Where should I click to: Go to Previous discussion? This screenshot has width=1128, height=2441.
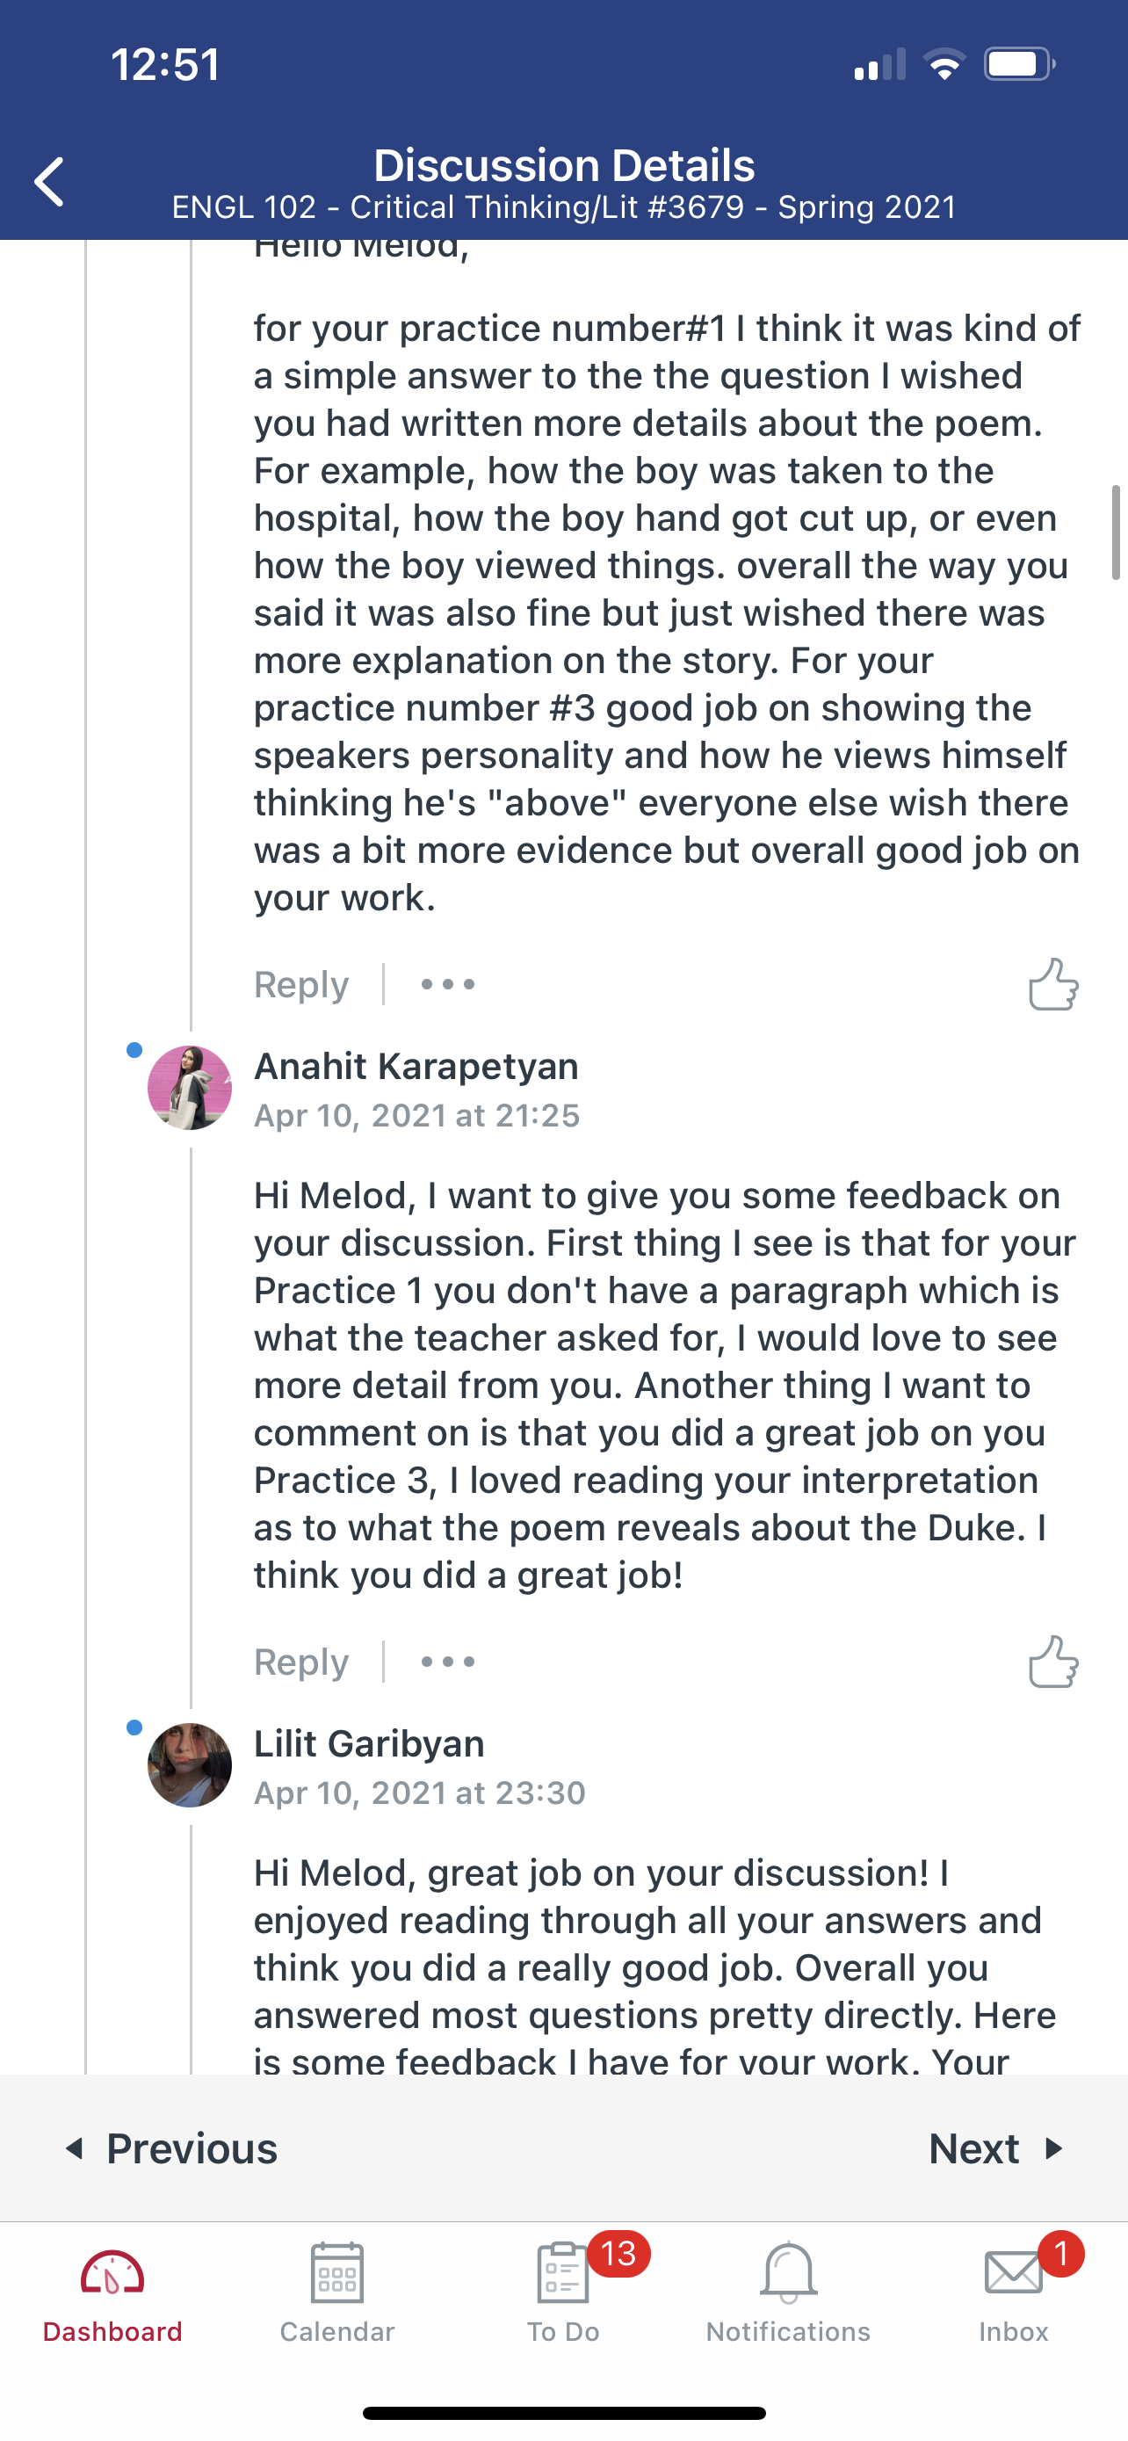171,2148
